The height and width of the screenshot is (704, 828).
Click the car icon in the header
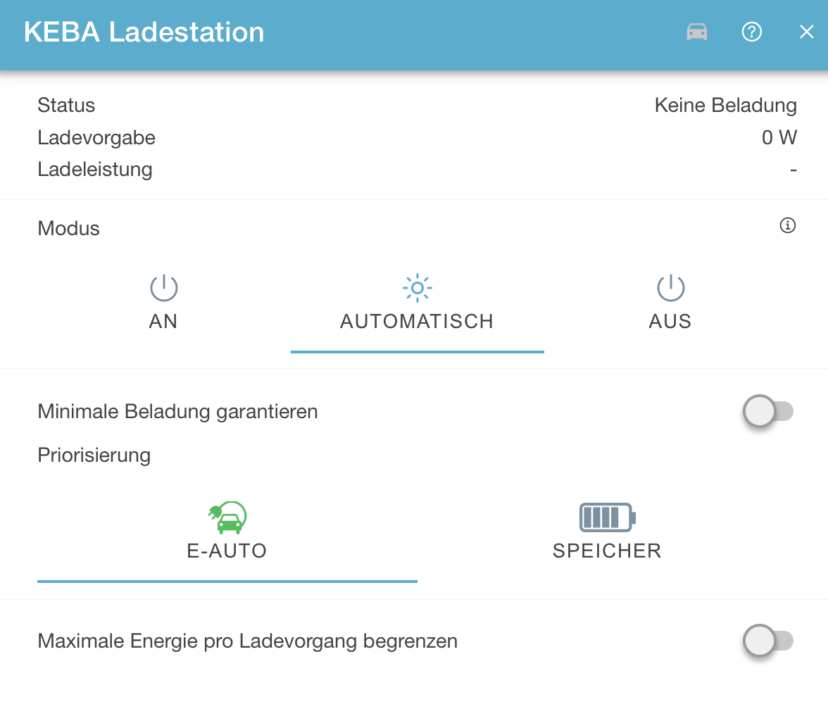point(697,32)
